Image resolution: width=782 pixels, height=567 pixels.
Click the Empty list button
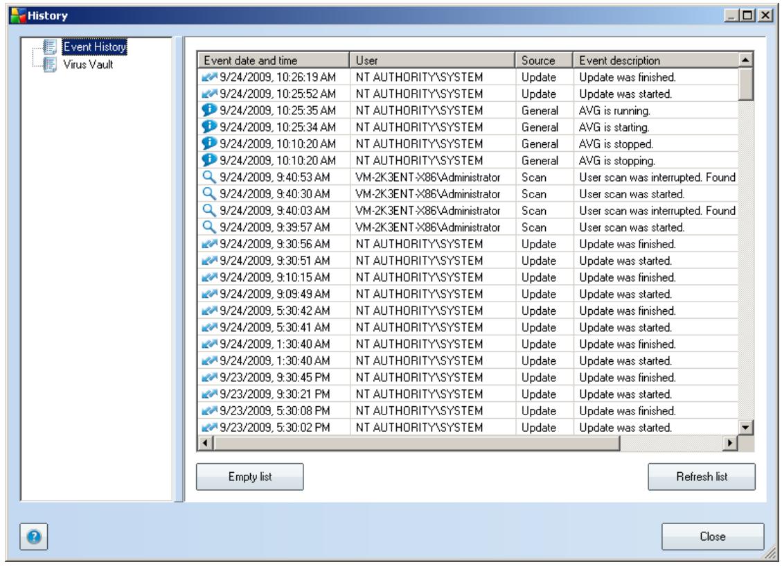click(250, 477)
